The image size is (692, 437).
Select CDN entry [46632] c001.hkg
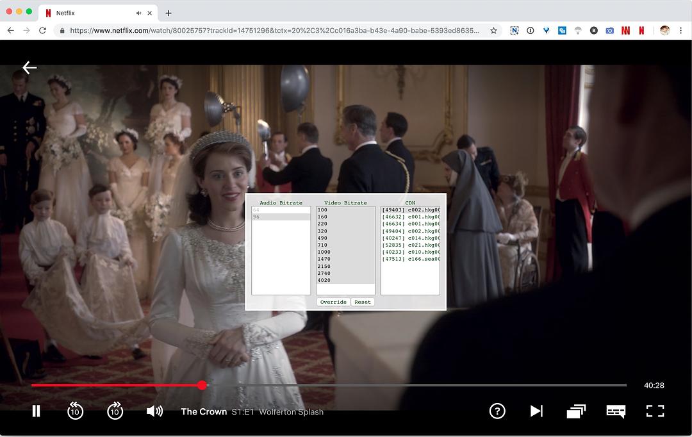click(411, 217)
